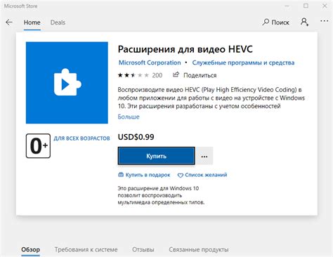Viewport: 333px width, 257px height.
Task: Open the ДЛЯ ВСЕХ ВОЗРАСТОВ link
Action: pyautogui.click(x=81, y=138)
